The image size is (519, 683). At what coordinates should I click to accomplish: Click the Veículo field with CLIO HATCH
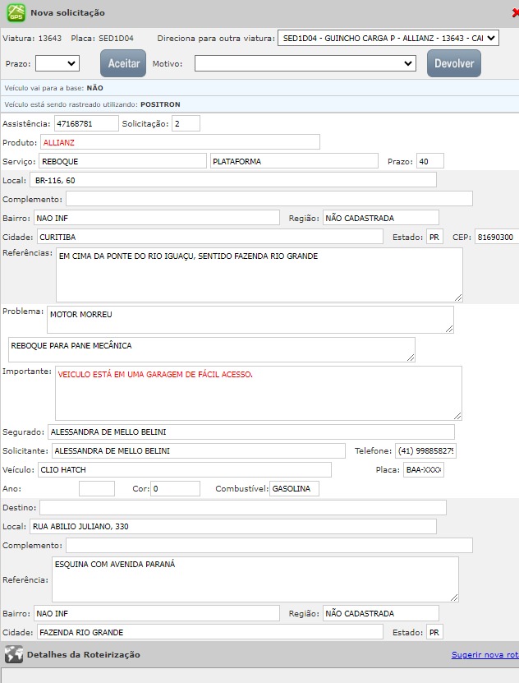[185, 469]
